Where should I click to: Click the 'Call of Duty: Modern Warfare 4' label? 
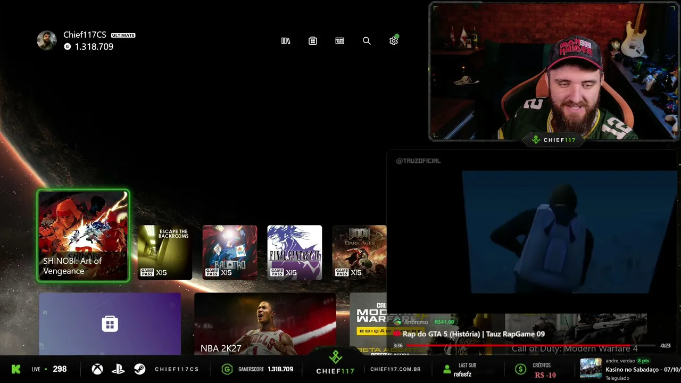tap(575, 349)
